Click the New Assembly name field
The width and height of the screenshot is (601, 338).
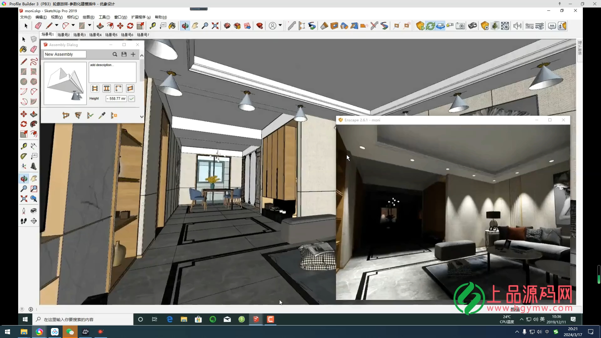tap(65, 54)
